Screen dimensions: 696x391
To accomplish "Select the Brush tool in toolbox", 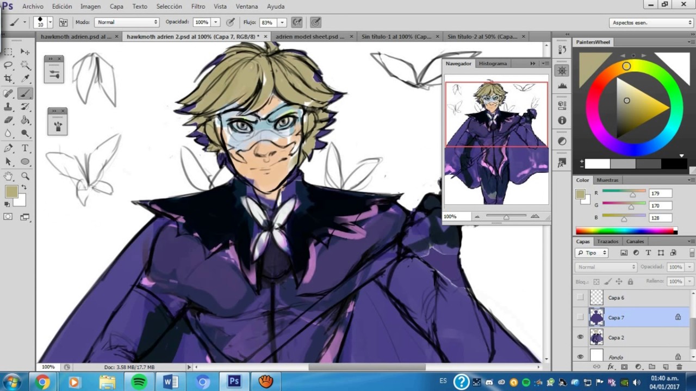I will pos(25,93).
